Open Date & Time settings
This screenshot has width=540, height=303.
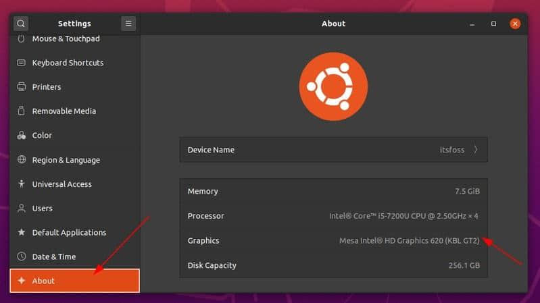(54, 257)
